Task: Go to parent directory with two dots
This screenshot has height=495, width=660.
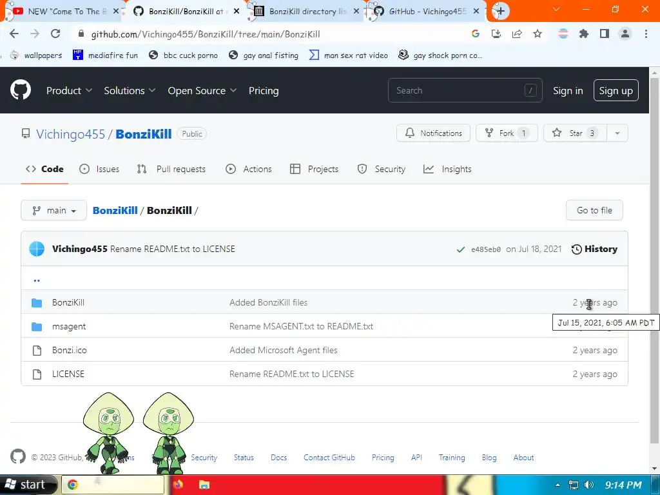Action: (37, 280)
